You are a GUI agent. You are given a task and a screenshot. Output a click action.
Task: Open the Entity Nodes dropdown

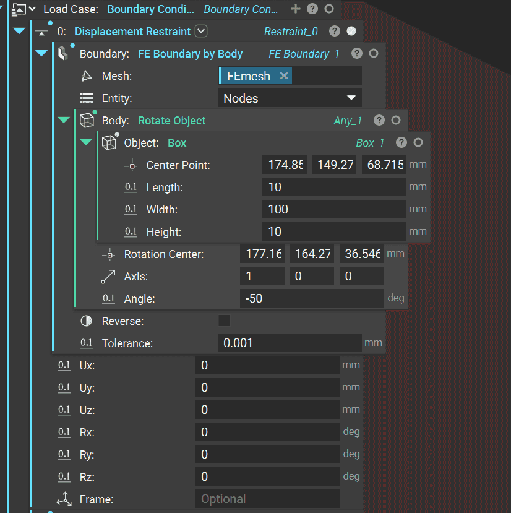(290, 98)
